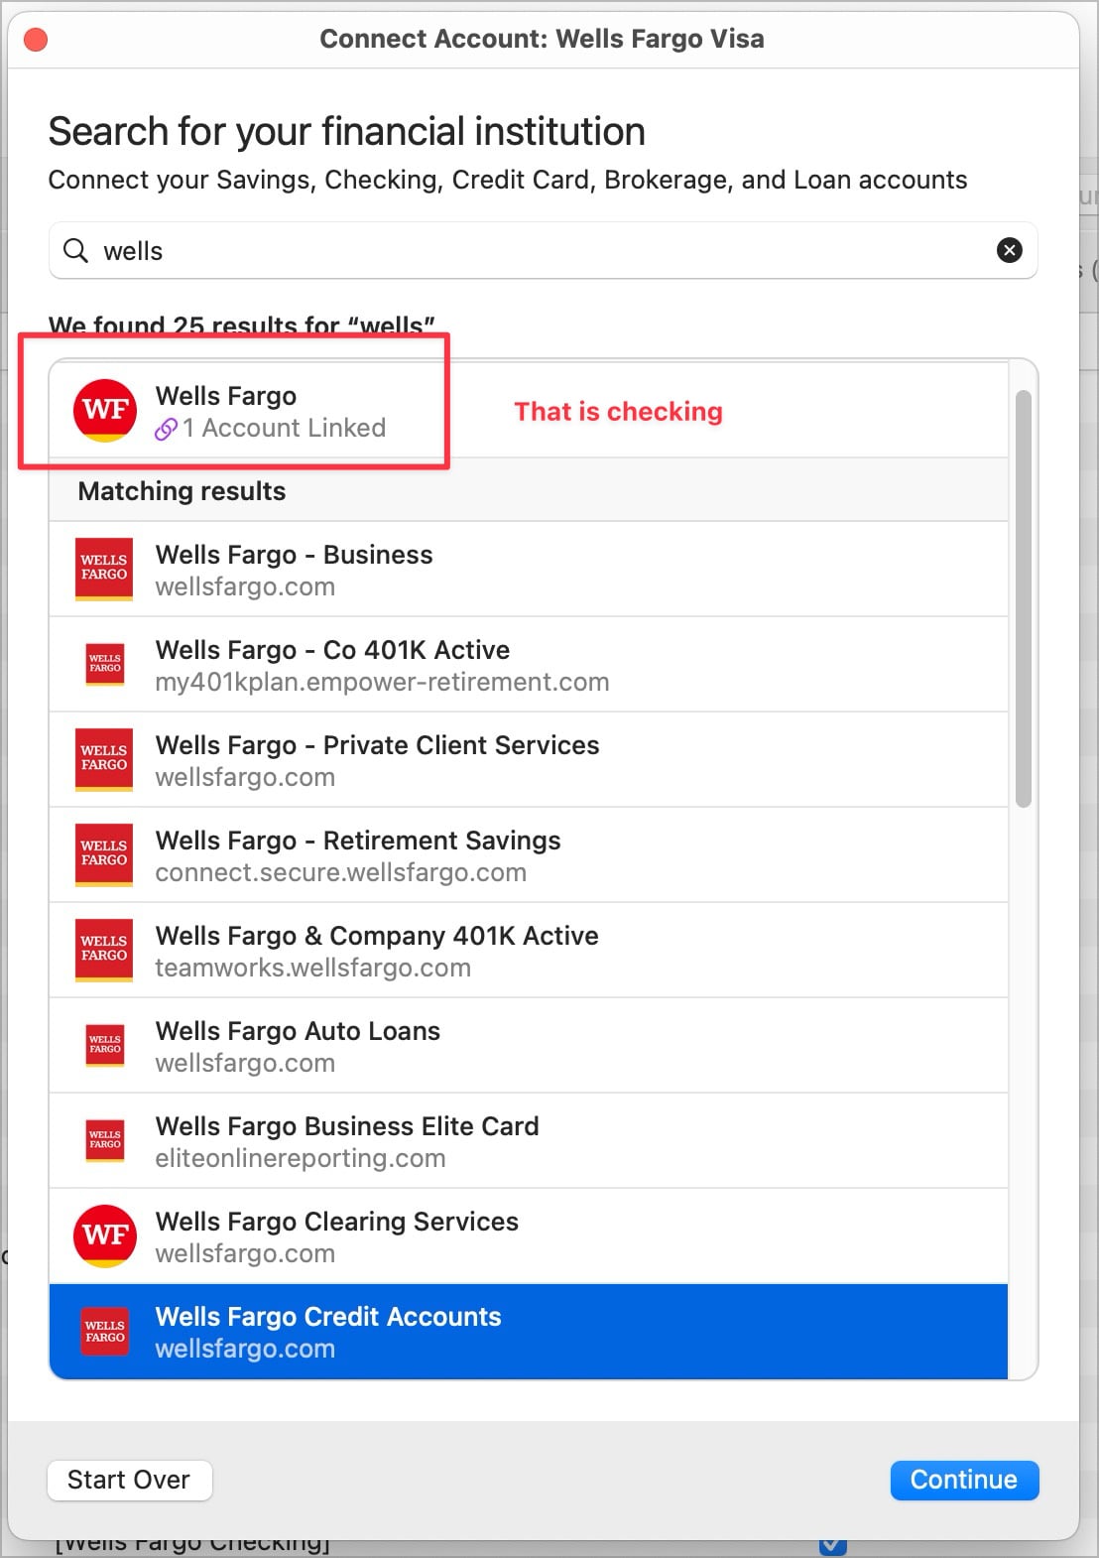Select Wells Fargo - Retirement Savings
The height and width of the screenshot is (1558, 1099).
(529, 855)
